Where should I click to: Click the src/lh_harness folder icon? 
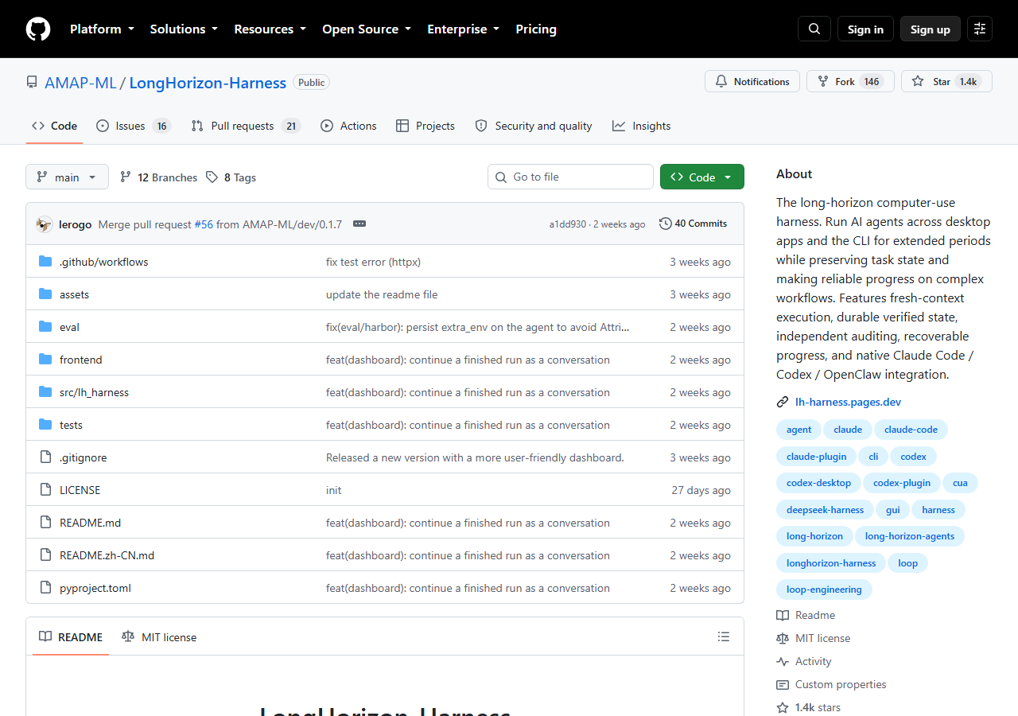point(45,392)
